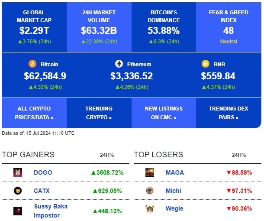Click the Sussy Baka Impostor icon

tap(18, 211)
